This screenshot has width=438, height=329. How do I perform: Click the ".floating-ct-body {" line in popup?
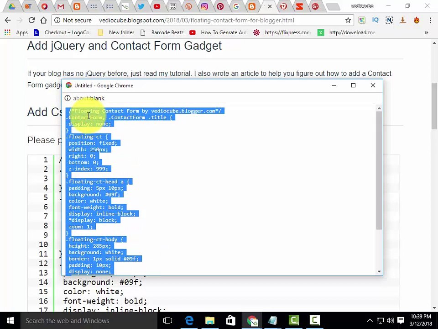[94, 240]
